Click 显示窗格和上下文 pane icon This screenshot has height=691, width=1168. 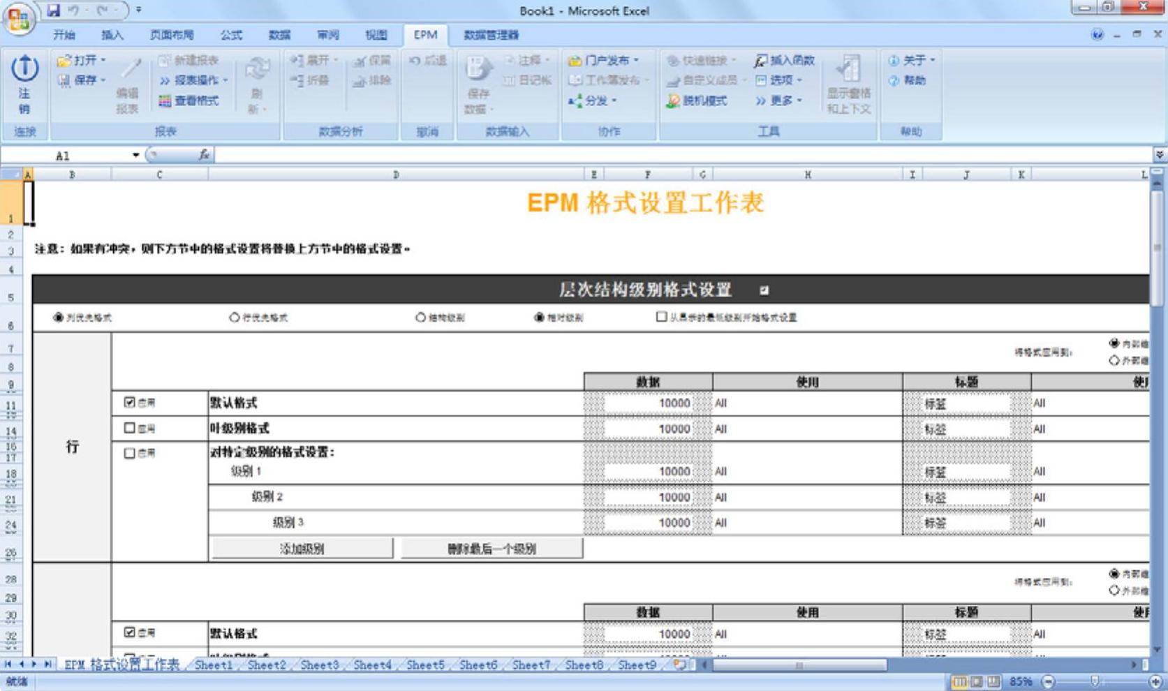(848, 68)
